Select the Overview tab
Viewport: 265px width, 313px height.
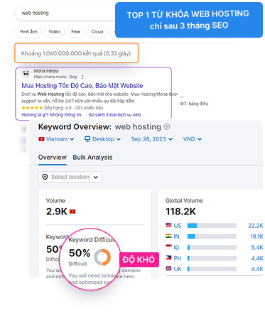[53, 158]
